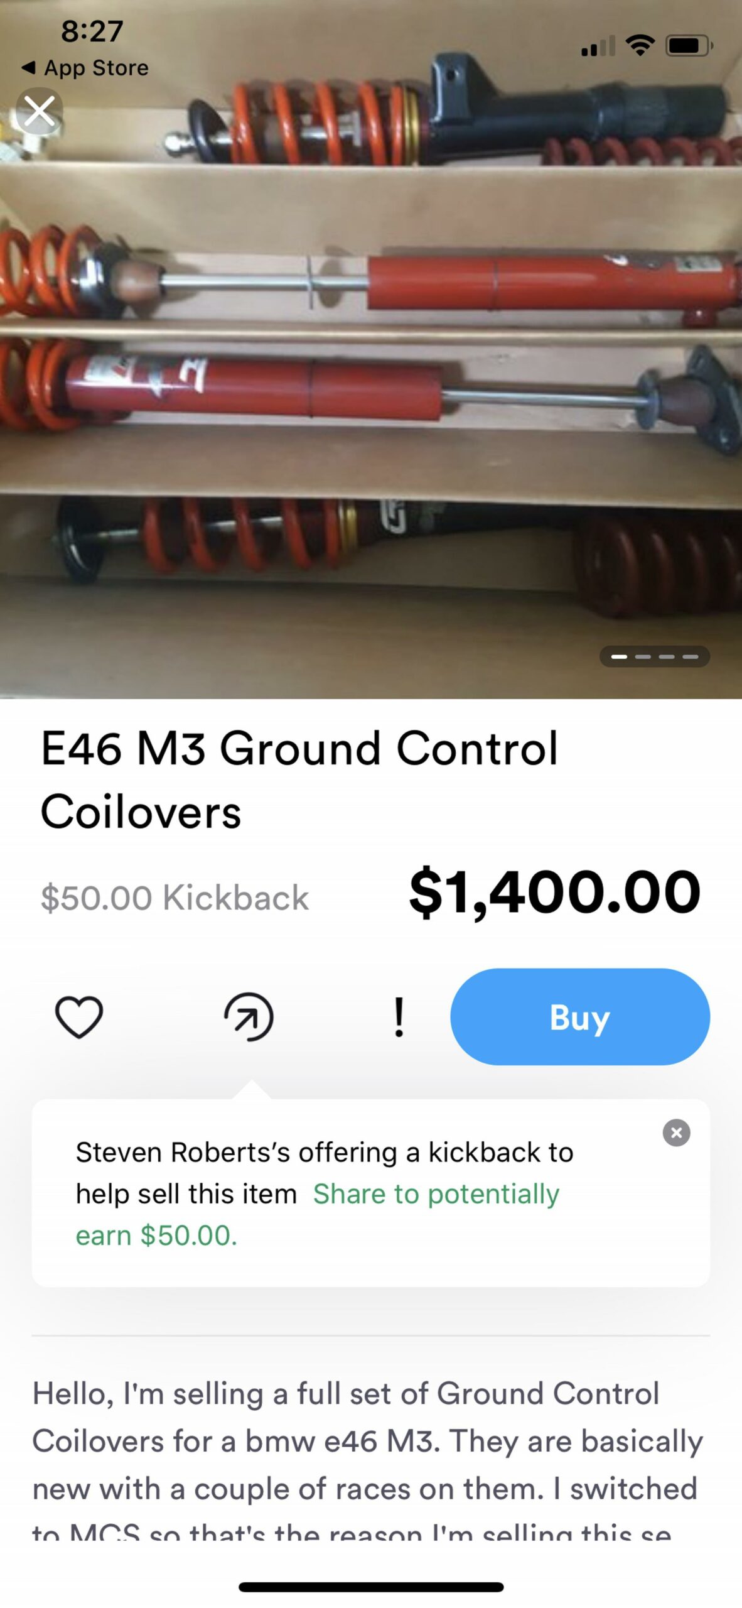Jump to the fourth photo indicator dash

691,656
